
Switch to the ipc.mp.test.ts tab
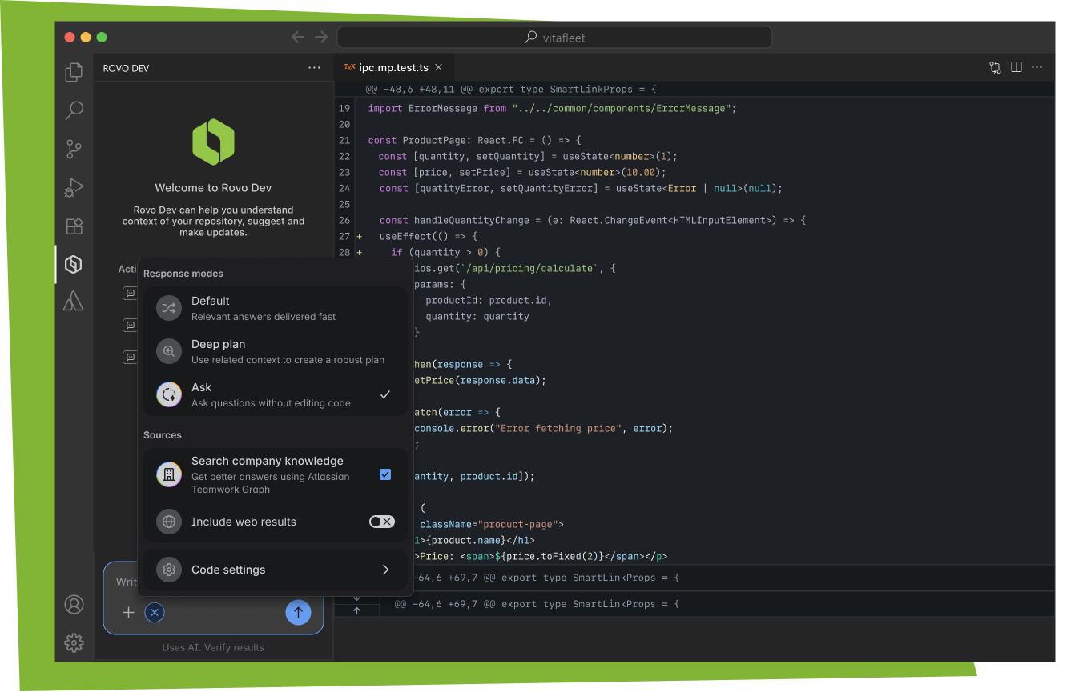tap(393, 67)
